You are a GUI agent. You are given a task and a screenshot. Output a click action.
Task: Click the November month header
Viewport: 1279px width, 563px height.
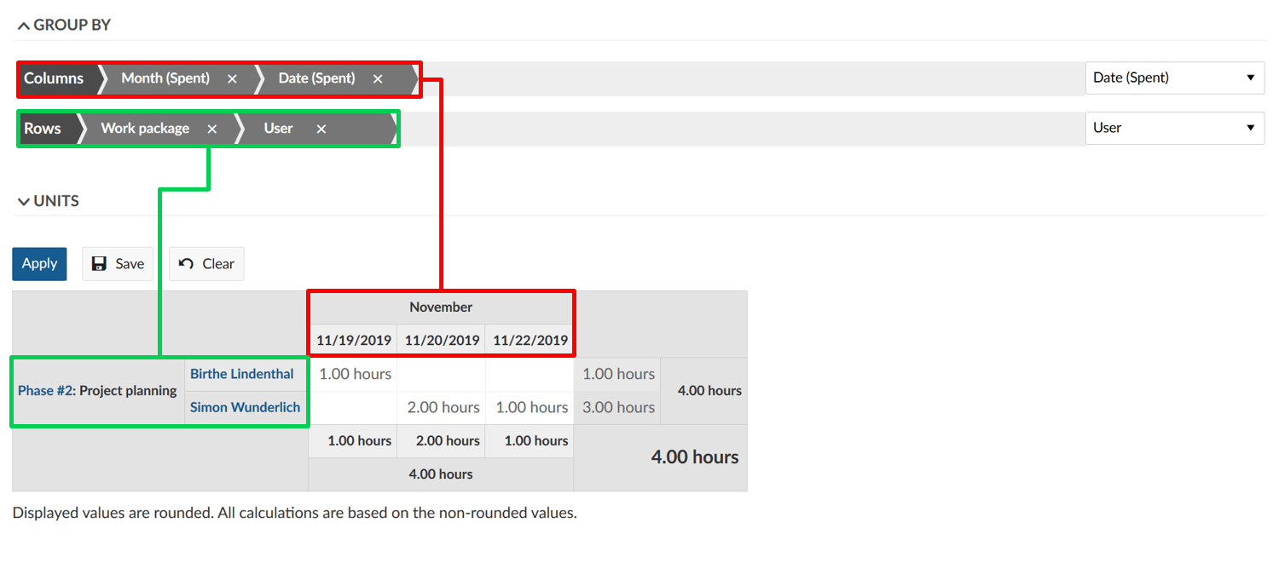click(x=441, y=307)
